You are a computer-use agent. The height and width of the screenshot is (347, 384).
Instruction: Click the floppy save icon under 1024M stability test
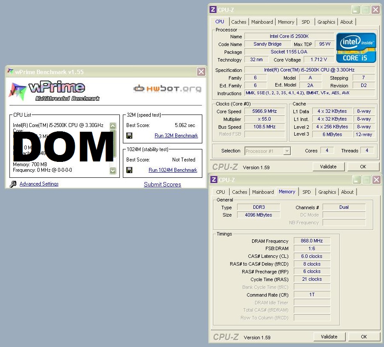pos(129,170)
